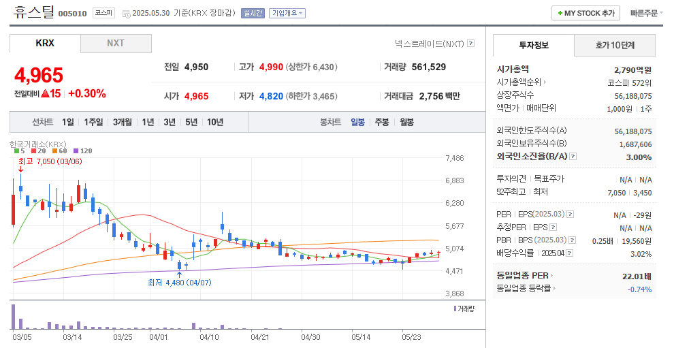Image resolution: width=674 pixels, height=348 pixels.
Task: Click the 코스피 market badge
Action: pos(104,13)
